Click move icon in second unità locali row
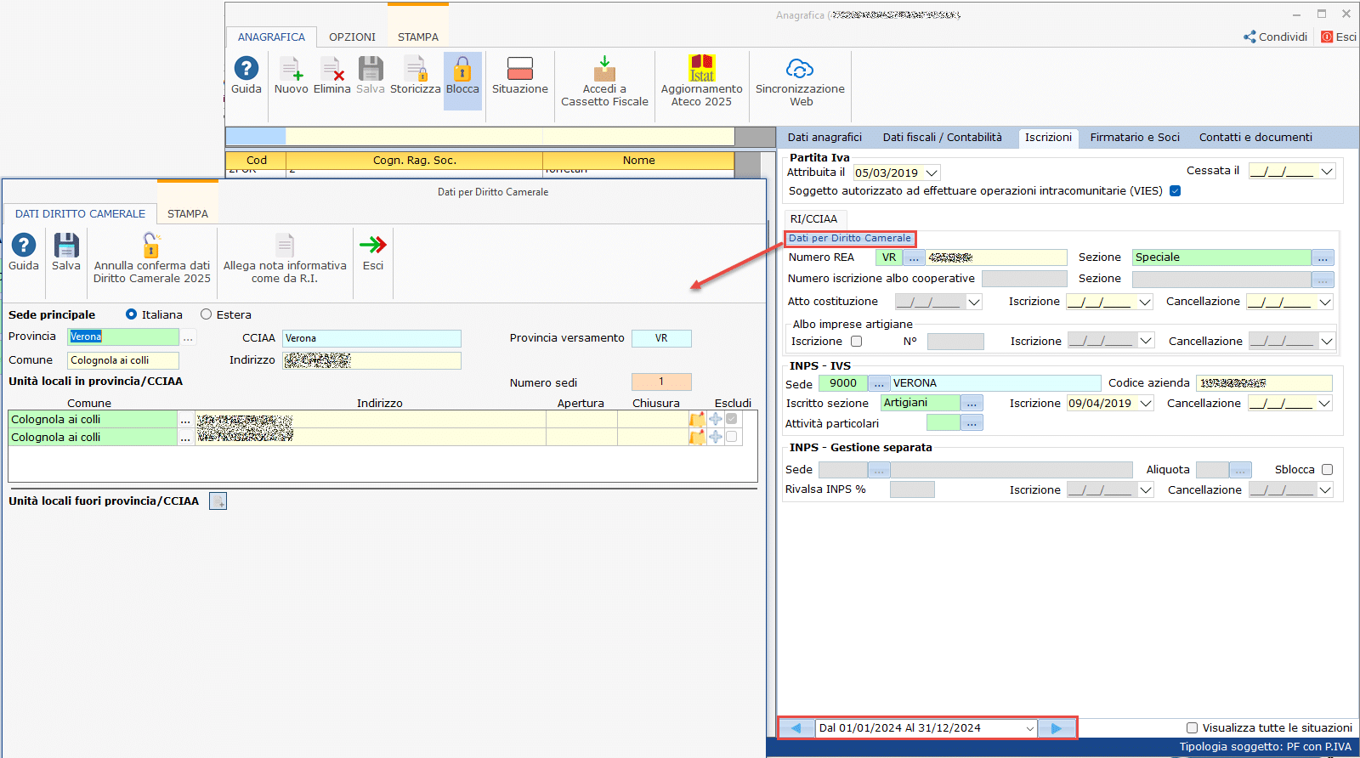The width and height of the screenshot is (1360, 758). 716,437
